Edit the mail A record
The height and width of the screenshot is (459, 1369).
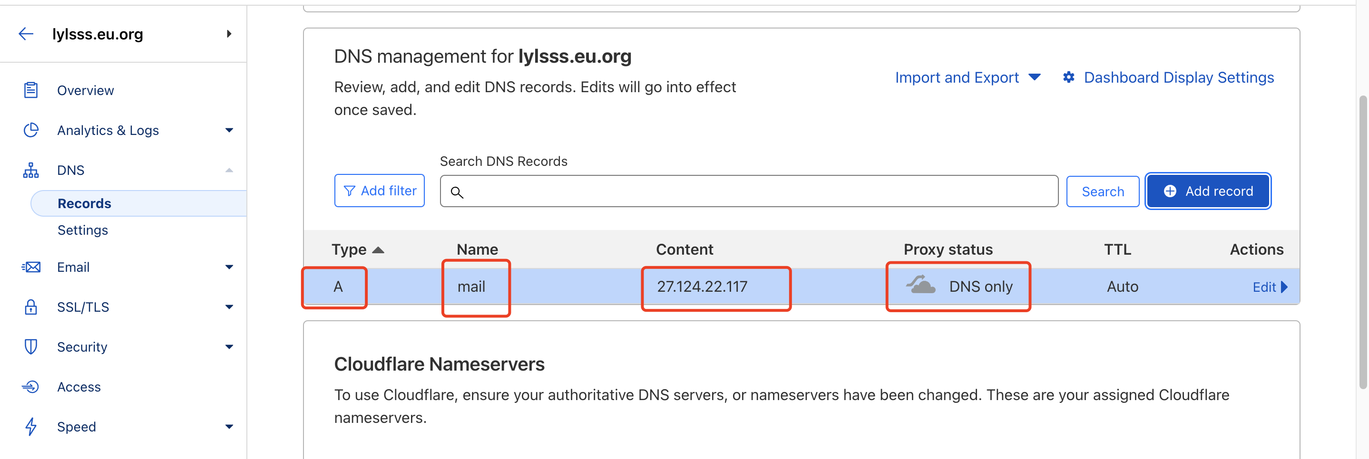[x=1264, y=287]
